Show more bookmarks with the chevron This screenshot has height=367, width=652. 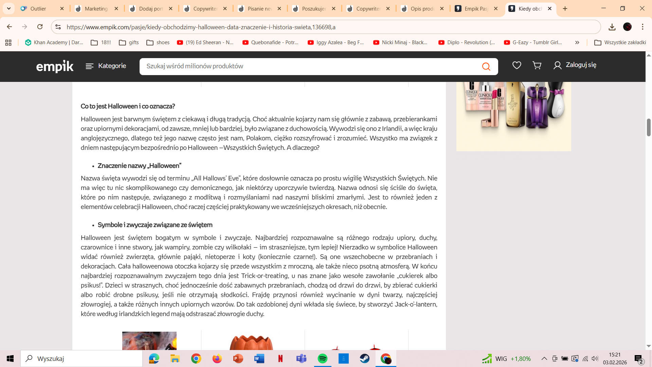pos(577,42)
